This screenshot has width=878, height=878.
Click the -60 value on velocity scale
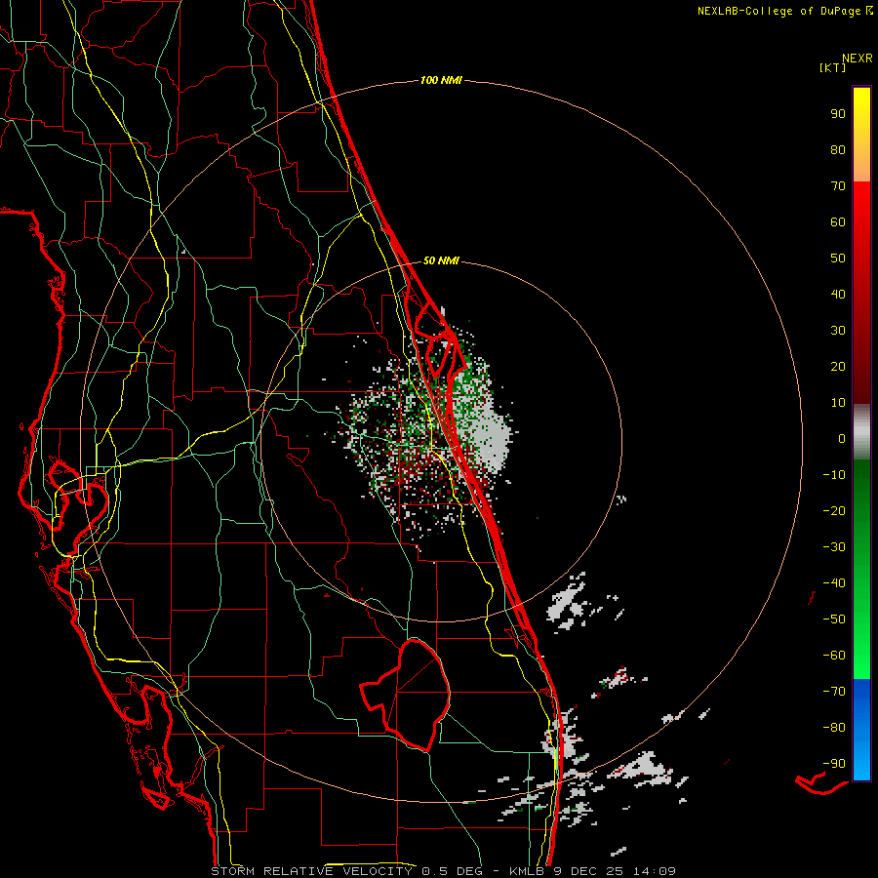coord(834,656)
